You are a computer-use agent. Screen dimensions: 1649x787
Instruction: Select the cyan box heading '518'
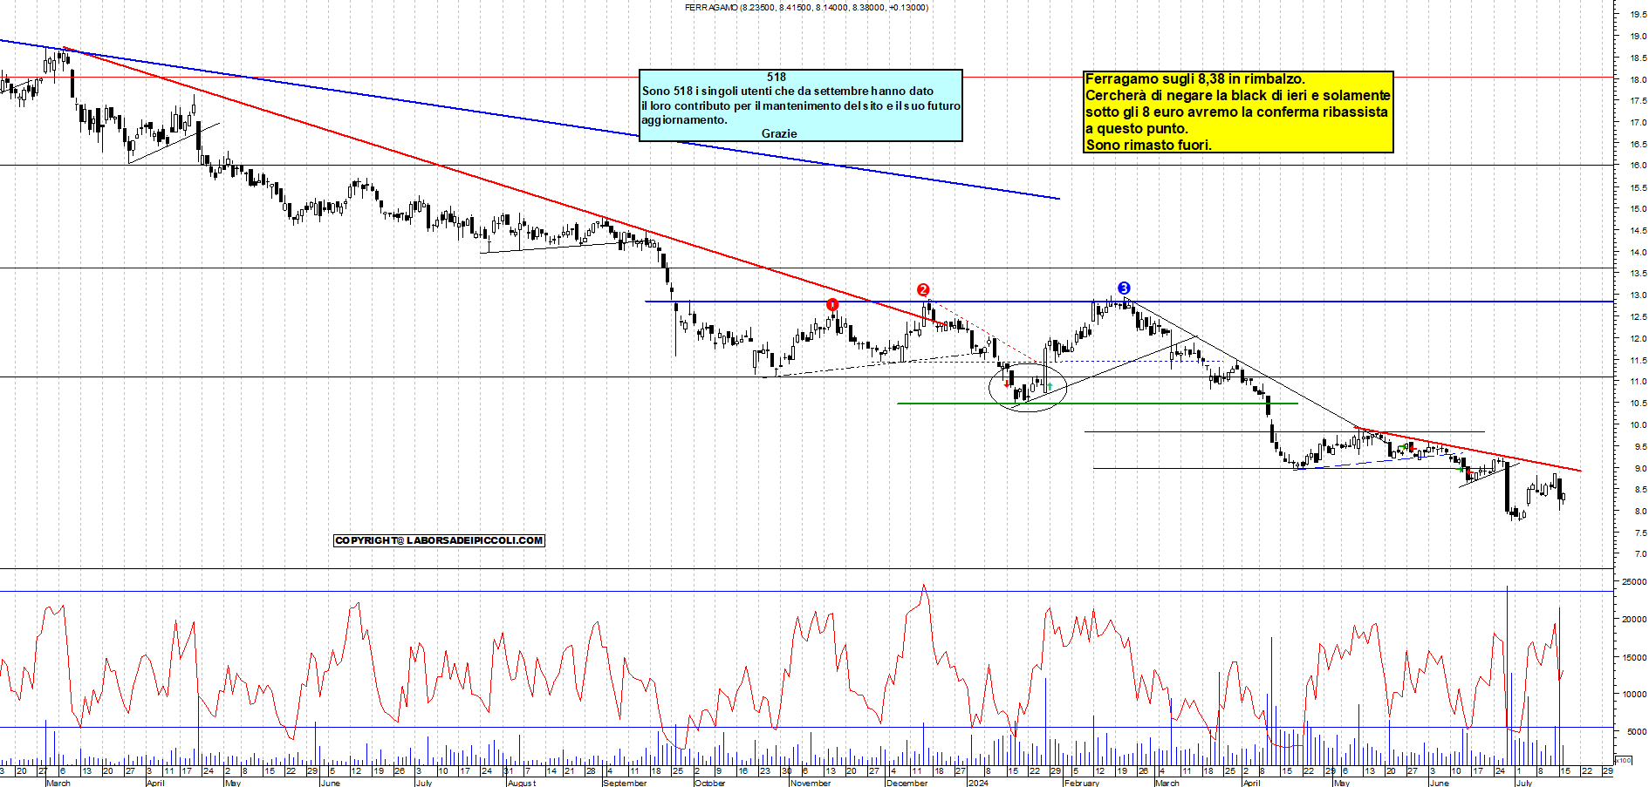coord(777,77)
